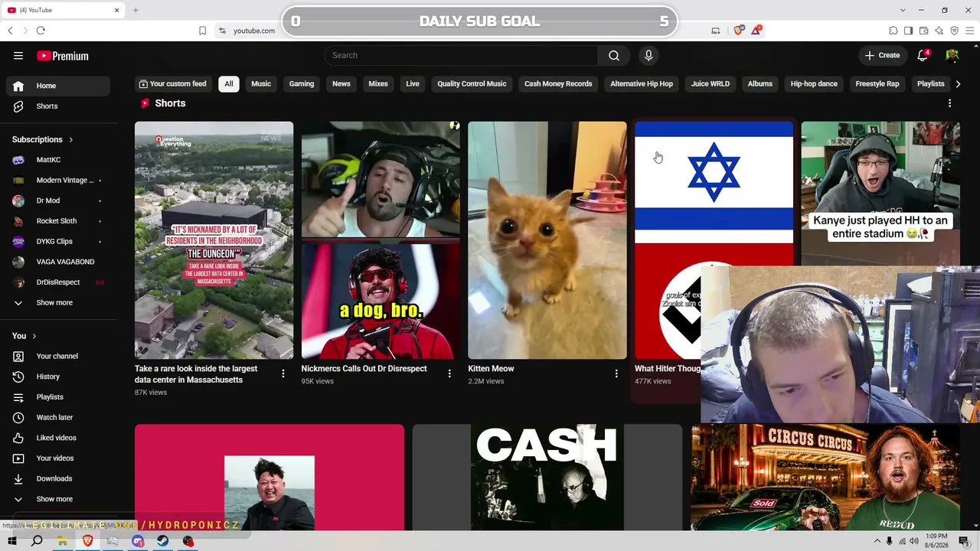Click the search magnifier button
This screenshot has width=980, height=551.
click(x=614, y=55)
